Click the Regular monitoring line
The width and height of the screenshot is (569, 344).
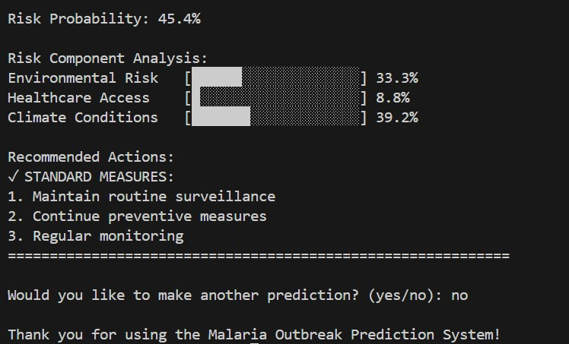coord(96,236)
